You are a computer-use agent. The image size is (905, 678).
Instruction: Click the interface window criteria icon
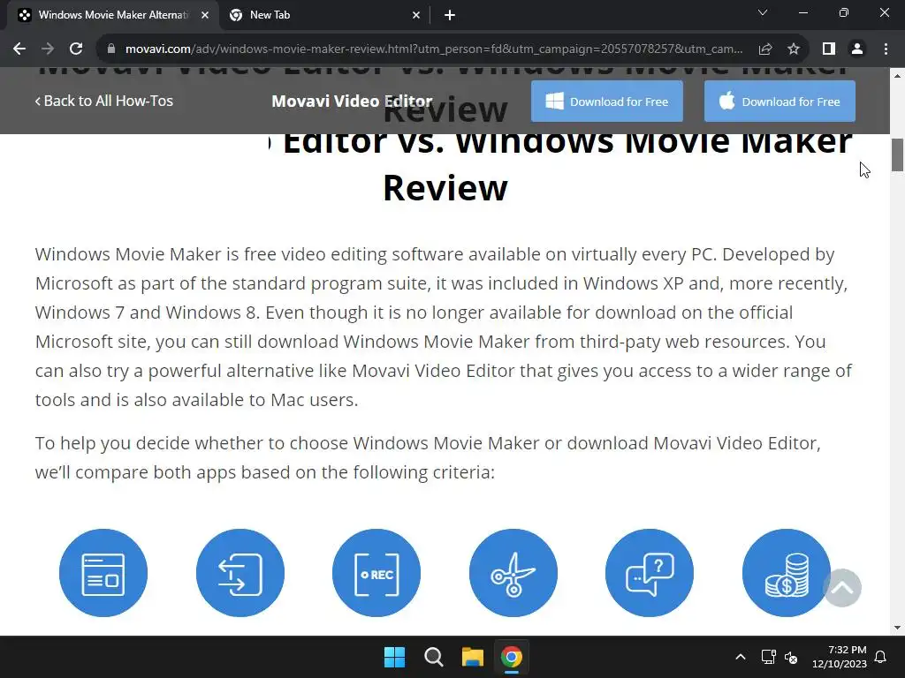coord(103,573)
